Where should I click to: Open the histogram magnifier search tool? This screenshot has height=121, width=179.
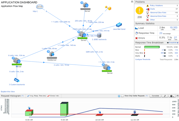165,96
